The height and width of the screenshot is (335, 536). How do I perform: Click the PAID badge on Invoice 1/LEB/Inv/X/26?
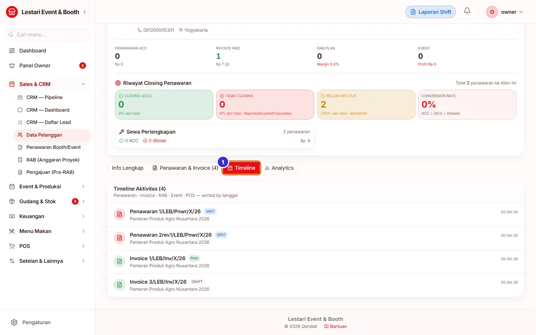click(x=194, y=258)
